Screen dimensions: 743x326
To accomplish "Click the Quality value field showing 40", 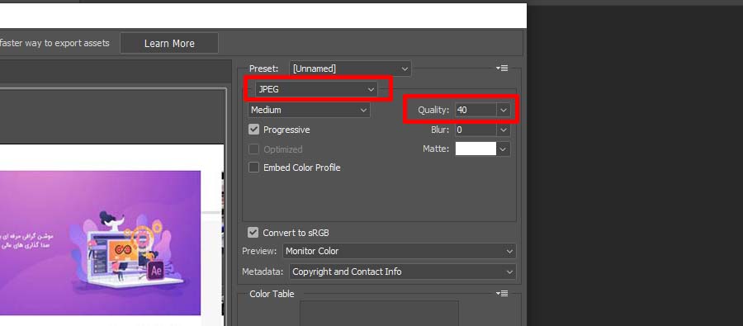I will pos(475,110).
